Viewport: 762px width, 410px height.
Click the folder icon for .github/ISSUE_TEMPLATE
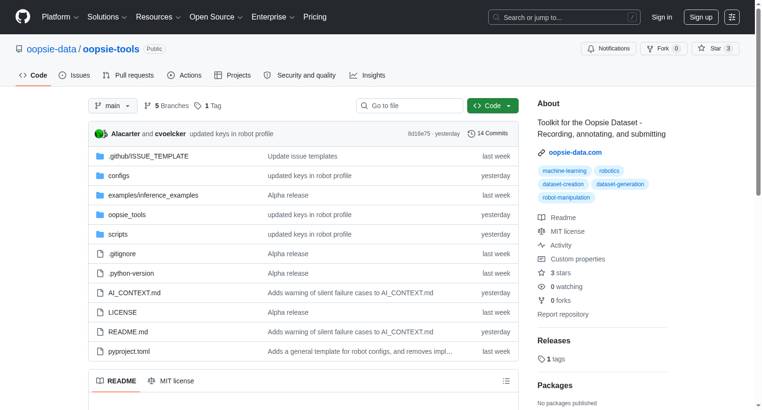[100, 156]
